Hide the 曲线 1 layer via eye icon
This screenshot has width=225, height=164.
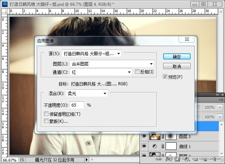coord(144,146)
